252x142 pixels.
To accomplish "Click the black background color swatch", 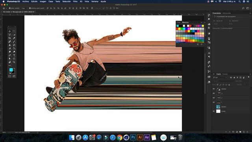I will 13,73.
